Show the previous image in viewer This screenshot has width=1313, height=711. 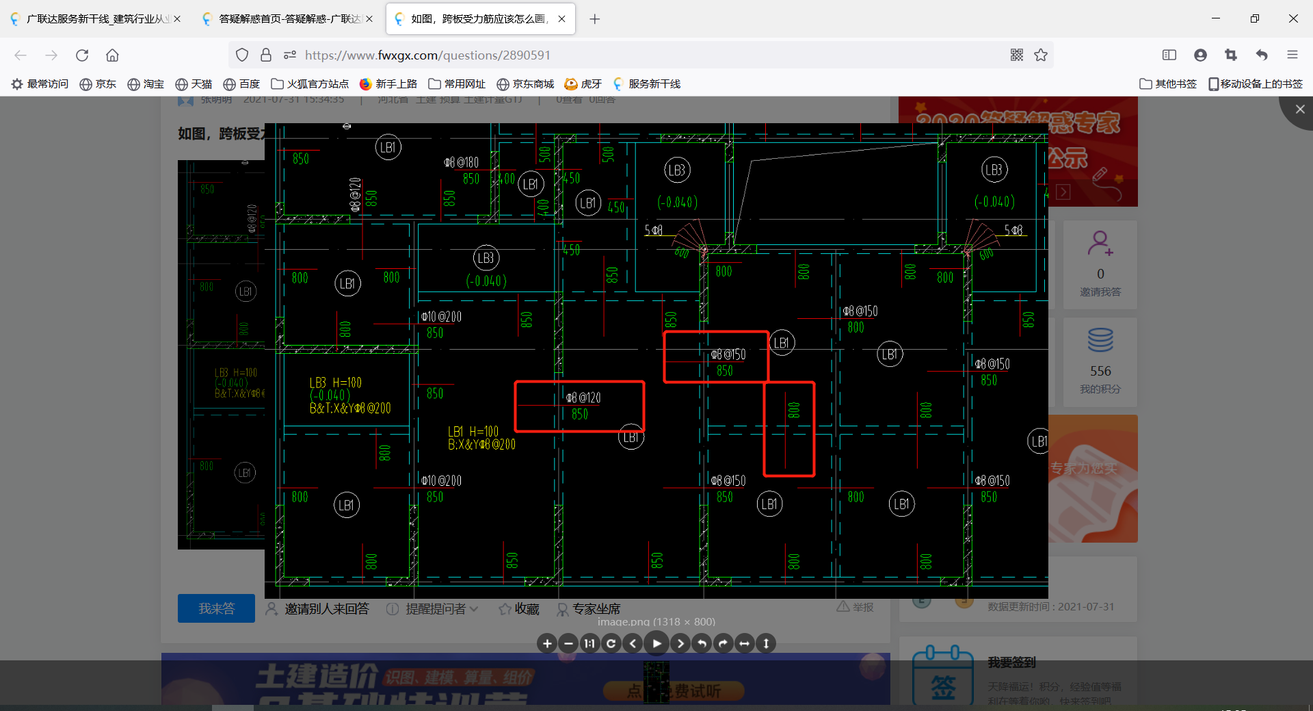(633, 643)
